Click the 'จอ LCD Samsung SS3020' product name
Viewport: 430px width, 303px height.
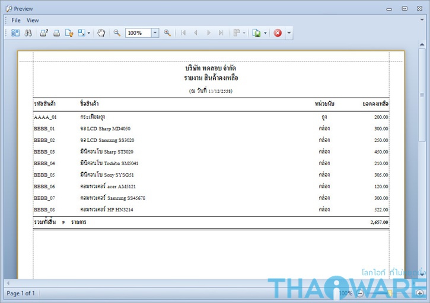107,140
